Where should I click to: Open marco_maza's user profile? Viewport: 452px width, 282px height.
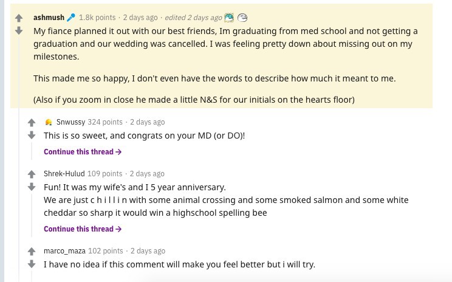(x=64, y=251)
